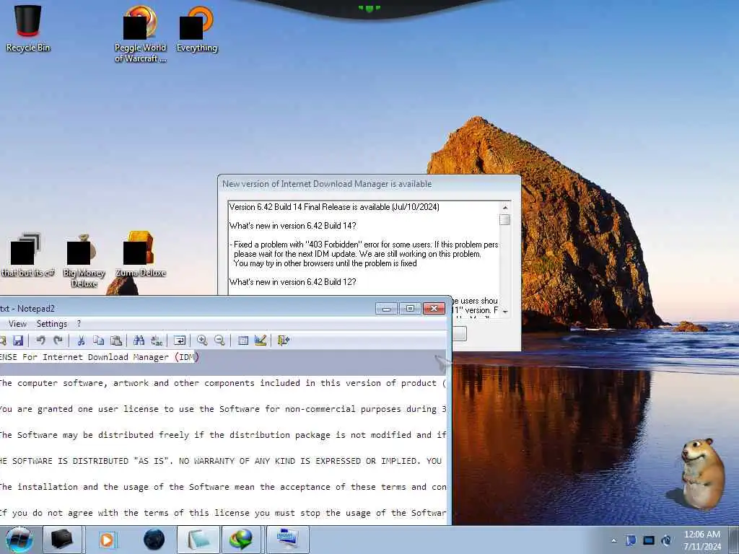The height and width of the screenshot is (554, 739).
Task: Click 'What's new in version 6.42 Build 14?' text
Action: click(293, 226)
